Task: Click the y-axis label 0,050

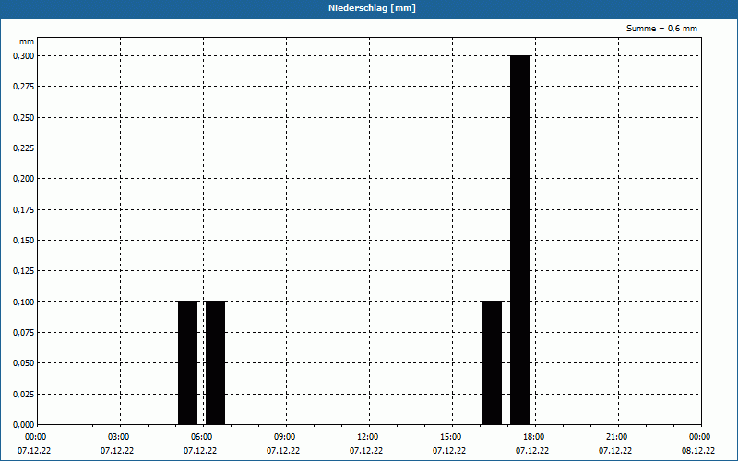Action: pyautogui.click(x=24, y=363)
